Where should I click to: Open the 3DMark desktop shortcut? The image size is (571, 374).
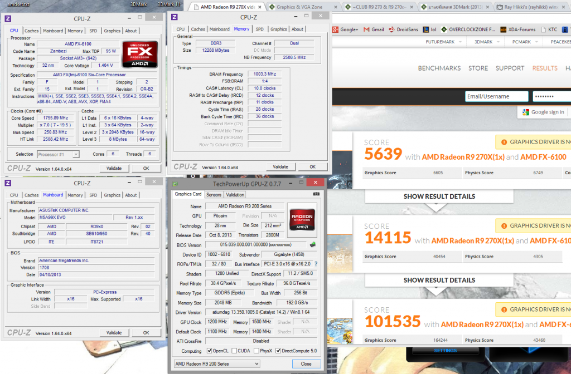point(138,4)
